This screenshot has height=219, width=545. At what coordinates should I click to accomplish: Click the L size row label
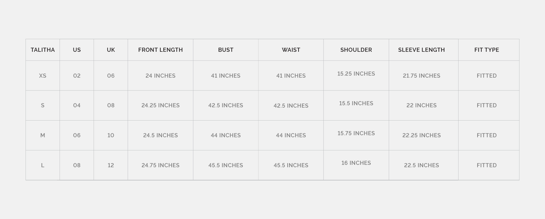tap(43, 166)
